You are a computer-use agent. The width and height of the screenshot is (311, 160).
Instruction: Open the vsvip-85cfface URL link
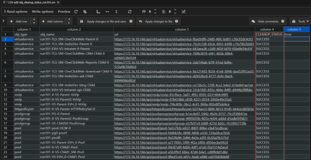click(171, 95)
